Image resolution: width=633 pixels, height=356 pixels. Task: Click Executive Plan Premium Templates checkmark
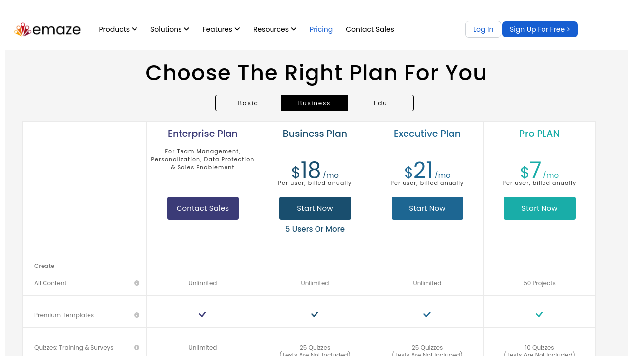click(427, 314)
